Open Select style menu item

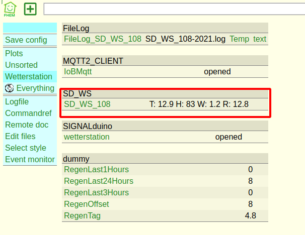(x=26, y=148)
